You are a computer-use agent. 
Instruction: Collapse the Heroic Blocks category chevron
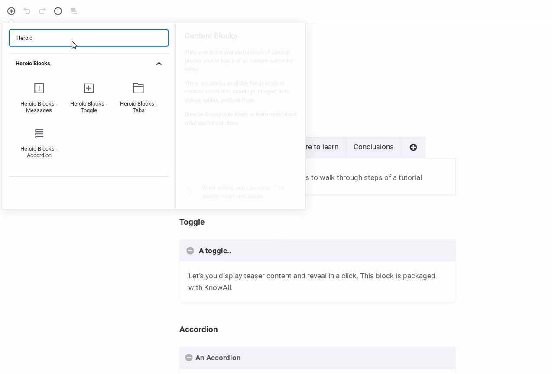click(159, 64)
